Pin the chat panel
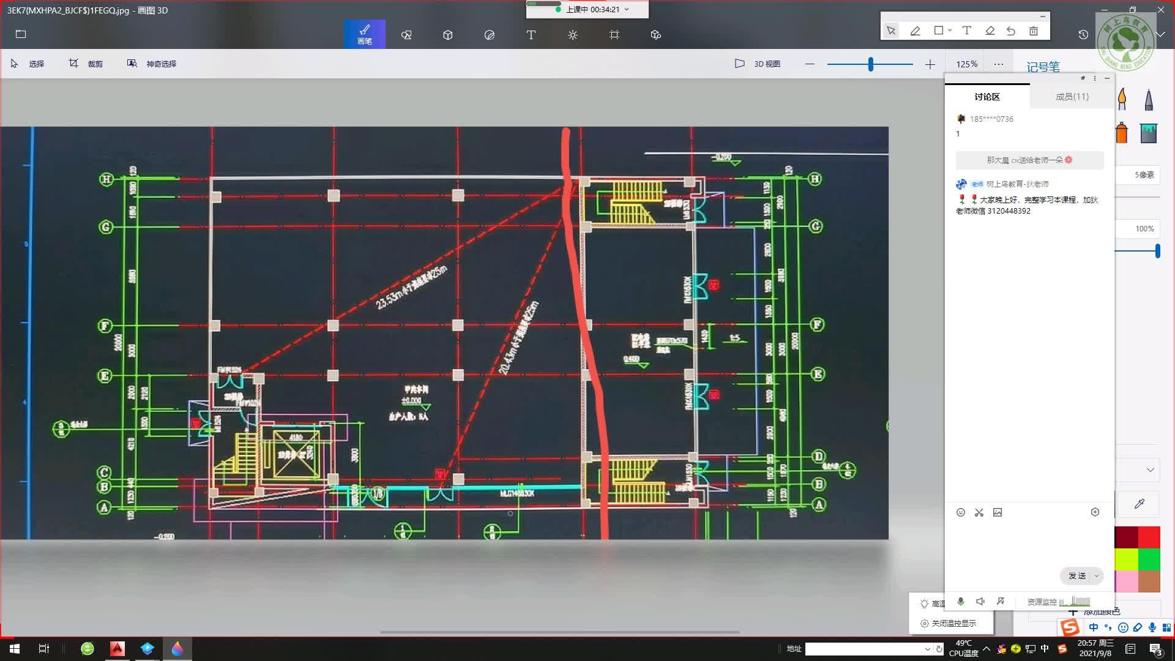The width and height of the screenshot is (1175, 661). pyautogui.click(x=1083, y=78)
